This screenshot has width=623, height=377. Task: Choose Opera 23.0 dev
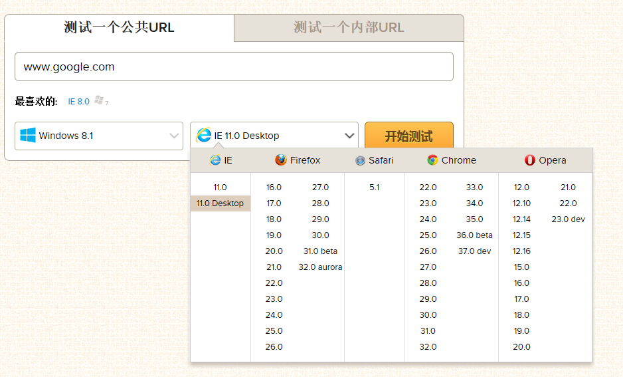[x=568, y=219]
